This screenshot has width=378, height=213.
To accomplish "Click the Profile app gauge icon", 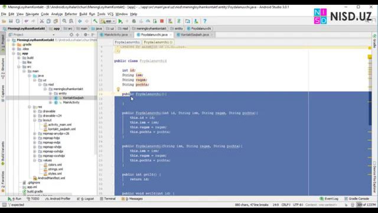I will (148, 21).
